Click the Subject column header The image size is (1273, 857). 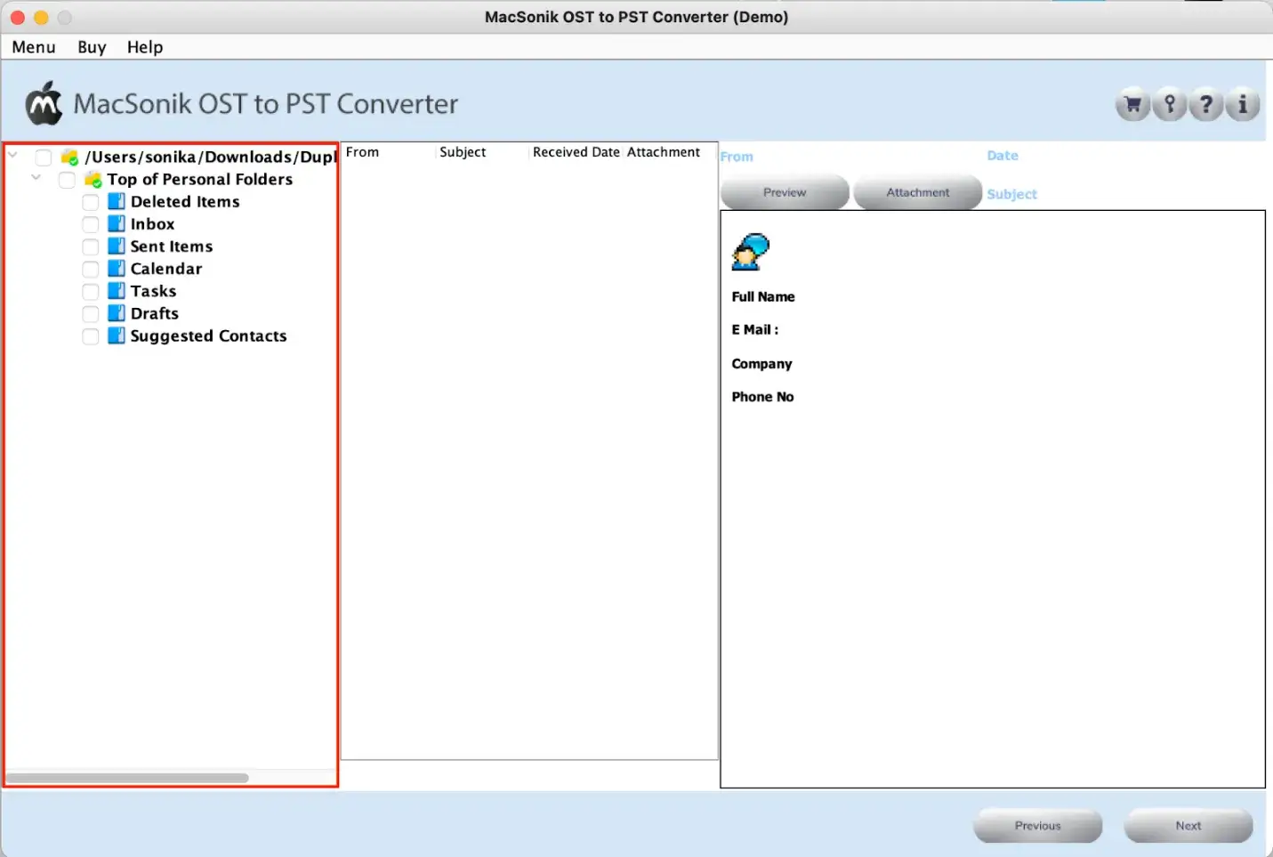click(x=463, y=152)
